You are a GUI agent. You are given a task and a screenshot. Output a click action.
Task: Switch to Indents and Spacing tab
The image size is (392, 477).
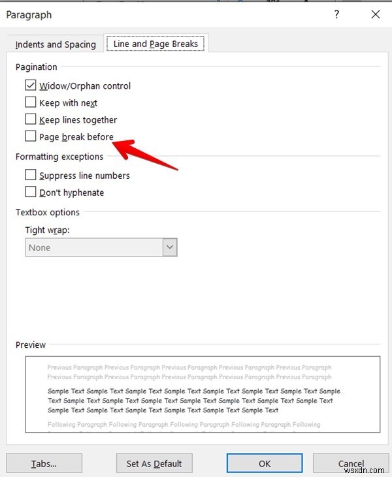click(x=56, y=44)
